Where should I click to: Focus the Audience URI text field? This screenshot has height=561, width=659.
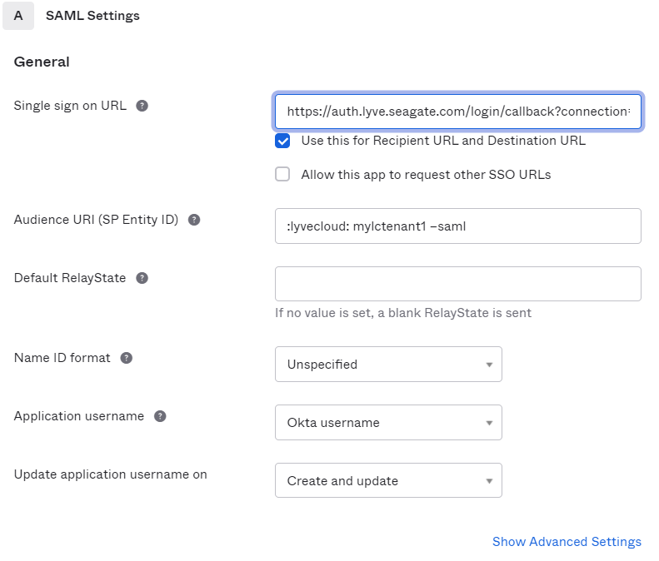(x=457, y=226)
